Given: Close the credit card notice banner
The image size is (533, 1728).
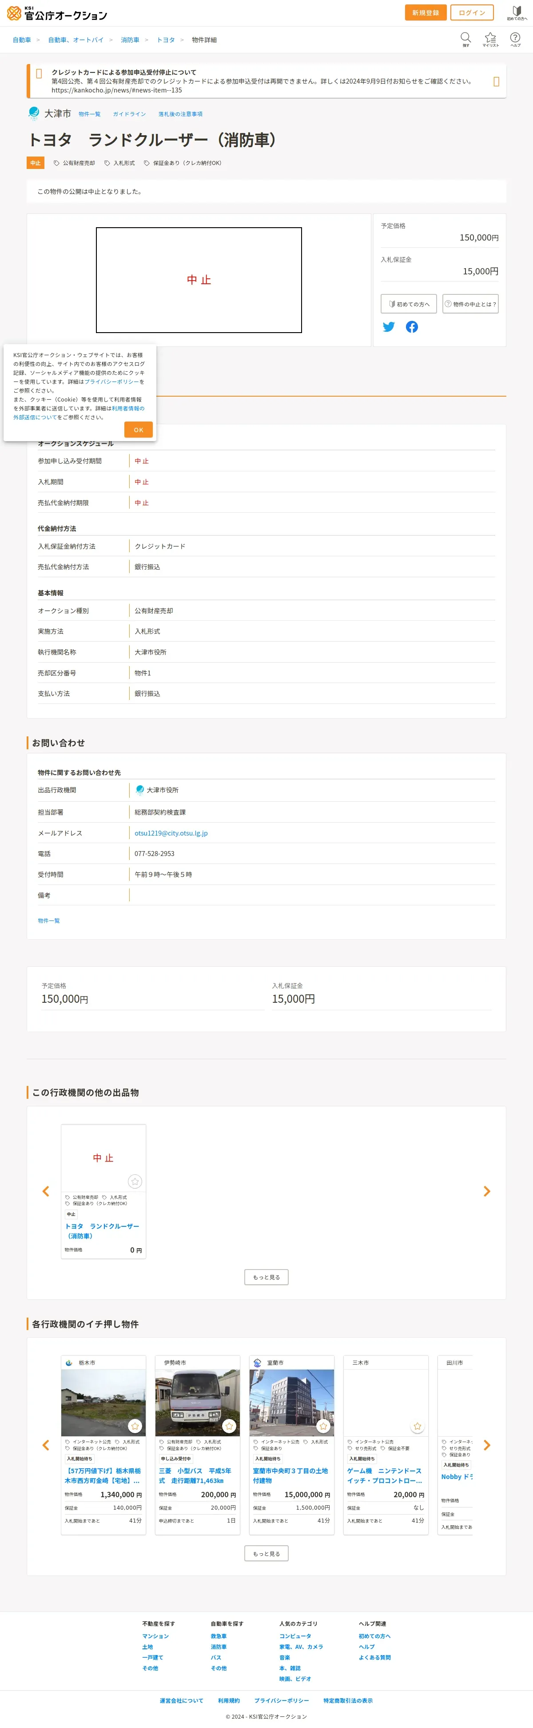Looking at the screenshot, I should pyautogui.click(x=496, y=81).
